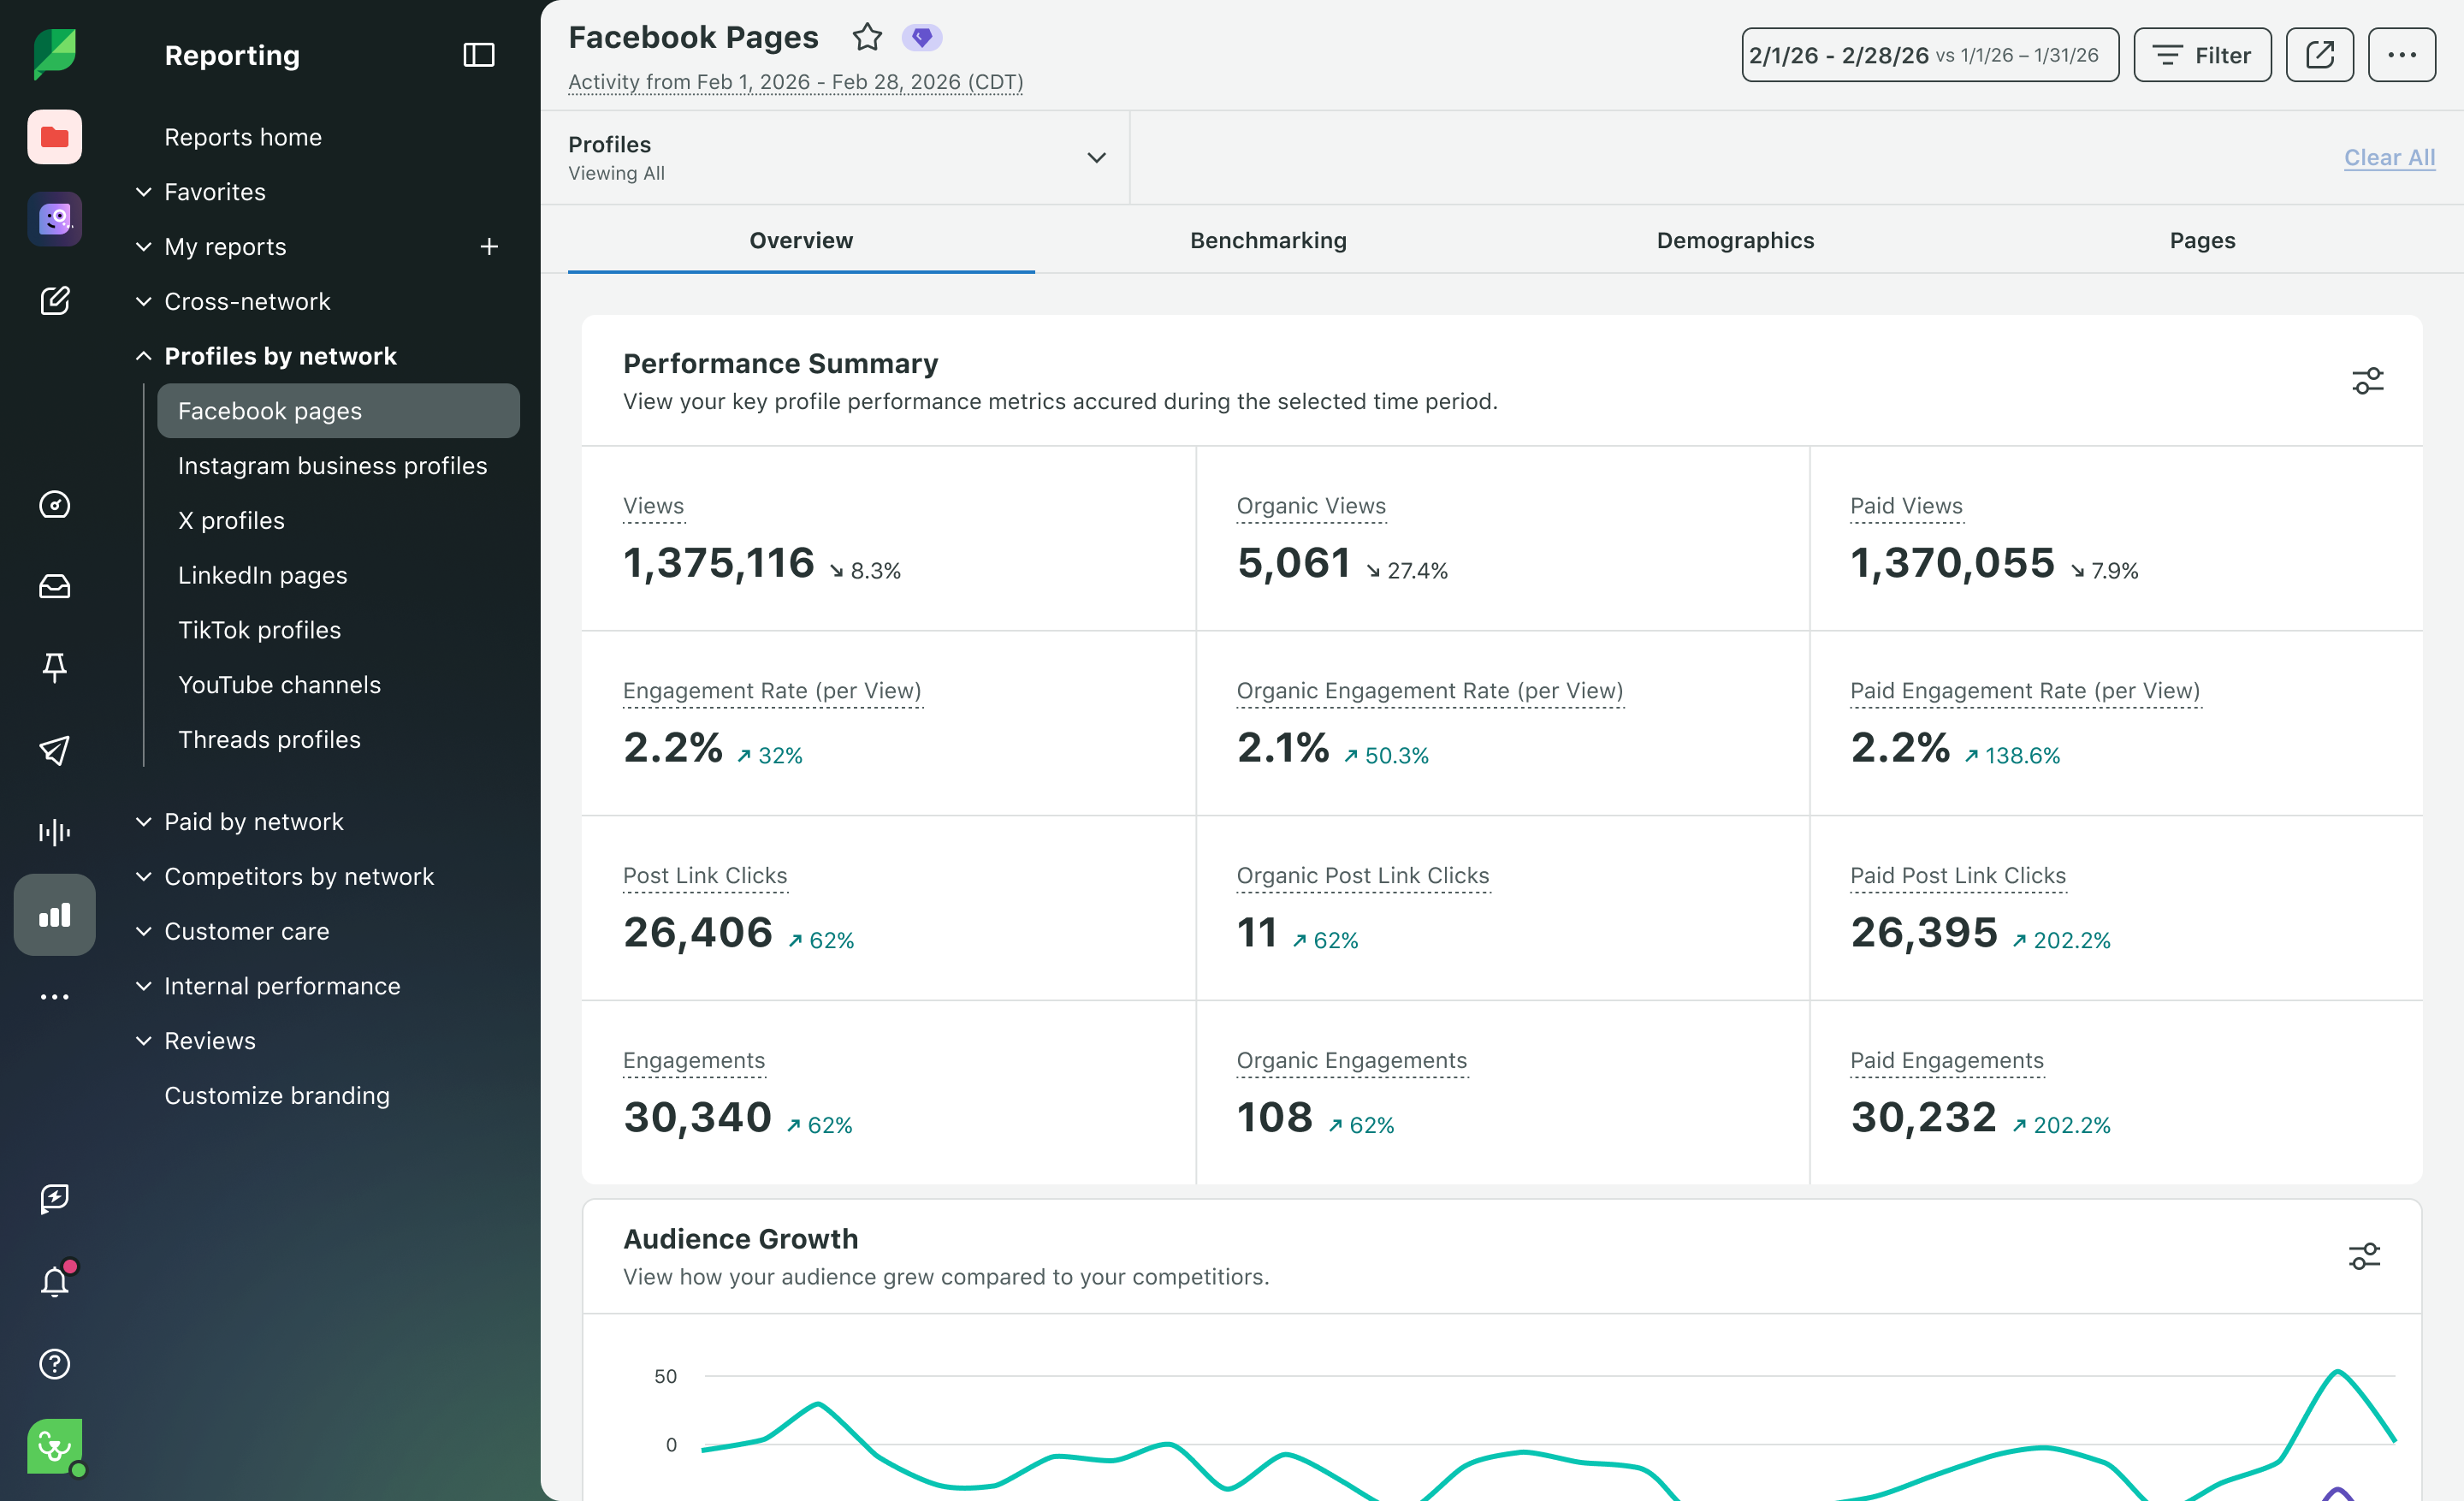Click the Clear All link

[2389, 158]
